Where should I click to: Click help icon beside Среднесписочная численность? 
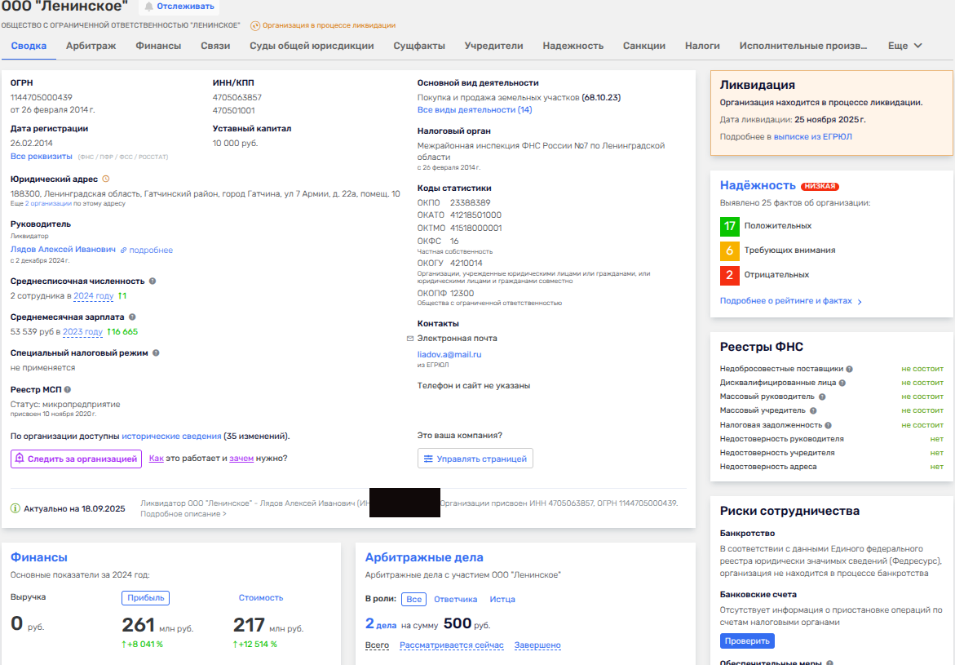pyautogui.click(x=153, y=282)
